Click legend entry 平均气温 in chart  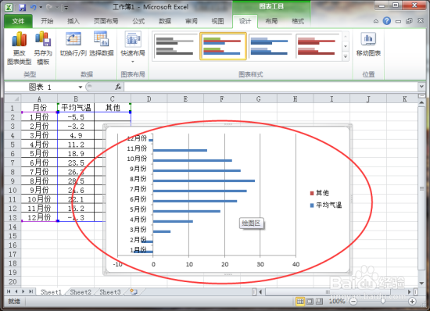(326, 205)
